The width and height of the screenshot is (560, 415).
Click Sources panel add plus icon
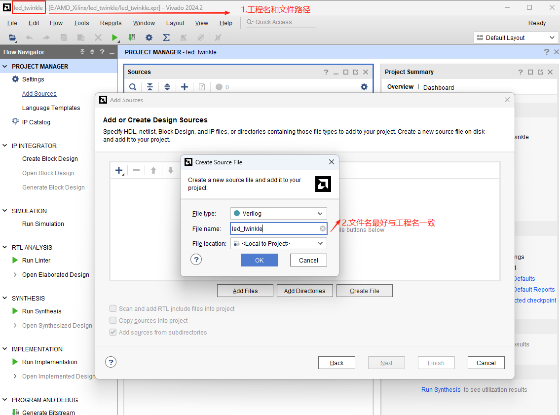click(x=185, y=87)
